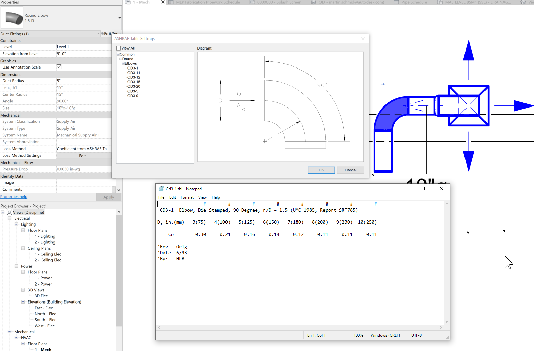Select CD3-9 in the ASHRAE table list
The image size is (534, 351).
click(x=133, y=96)
